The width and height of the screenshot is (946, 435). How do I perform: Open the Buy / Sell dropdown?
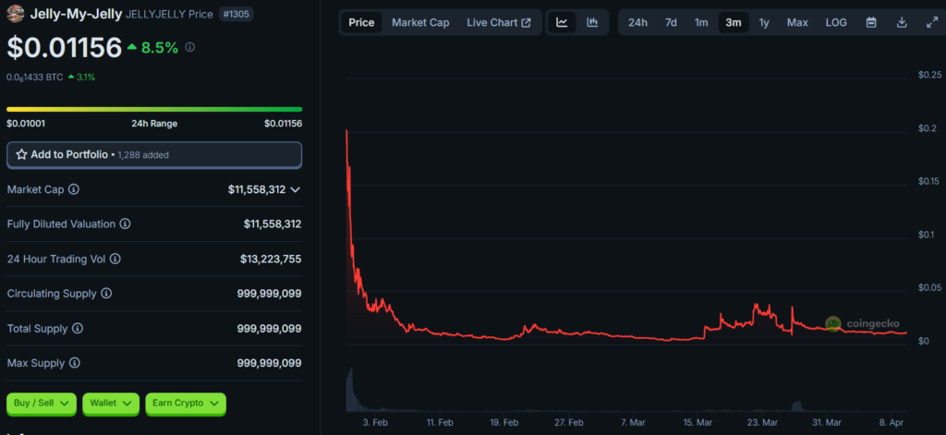tap(42, 404)
